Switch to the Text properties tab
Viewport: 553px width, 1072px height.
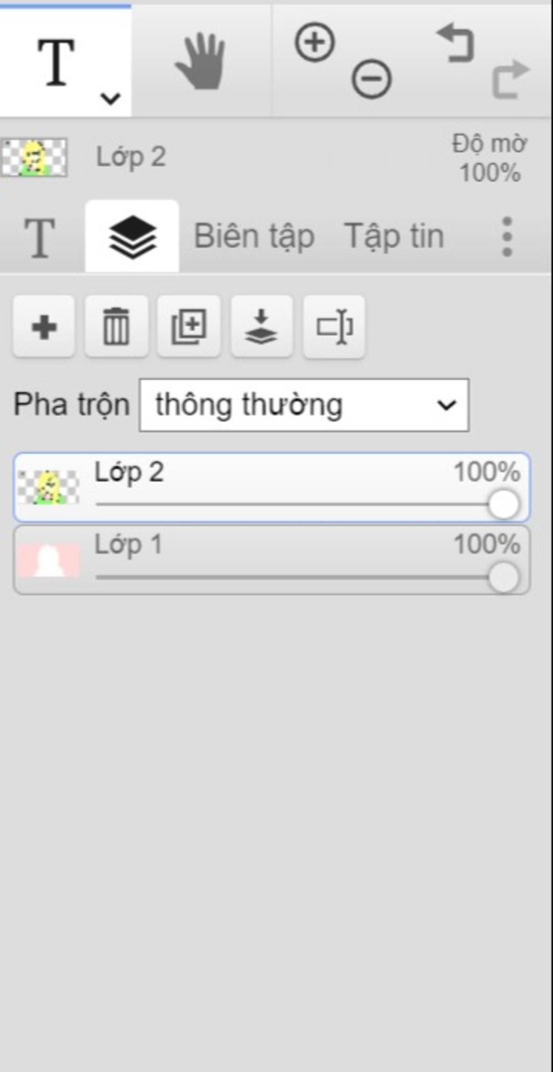tap(39, 237)
